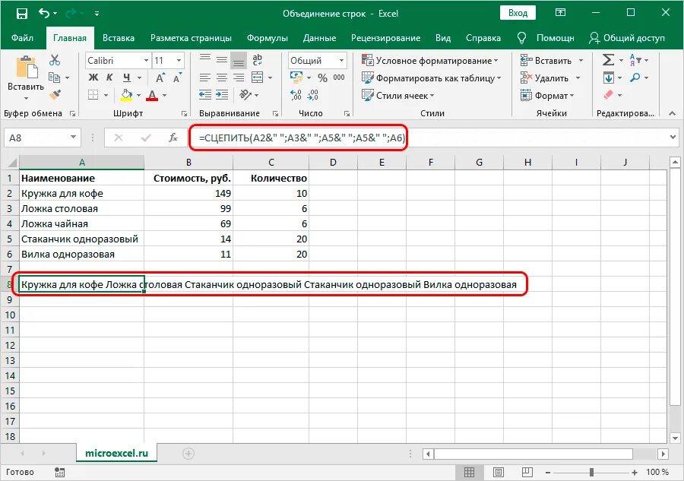Click the Undo arrow icon
Image resolution: width=684 pixels, height=481 pixels.
pyautogui.click(x=45, y=13)
